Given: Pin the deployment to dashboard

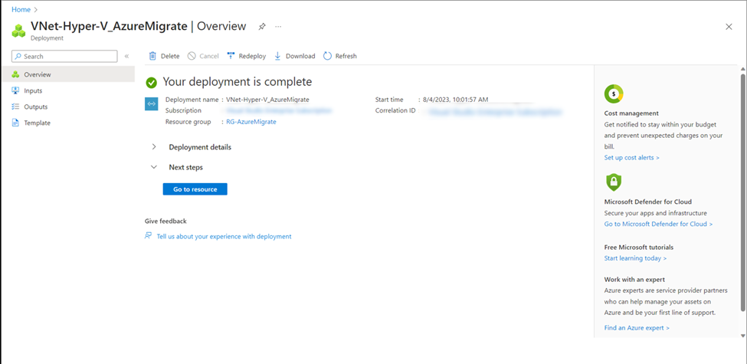Looking at the screenshot, I should coord(262,27).
